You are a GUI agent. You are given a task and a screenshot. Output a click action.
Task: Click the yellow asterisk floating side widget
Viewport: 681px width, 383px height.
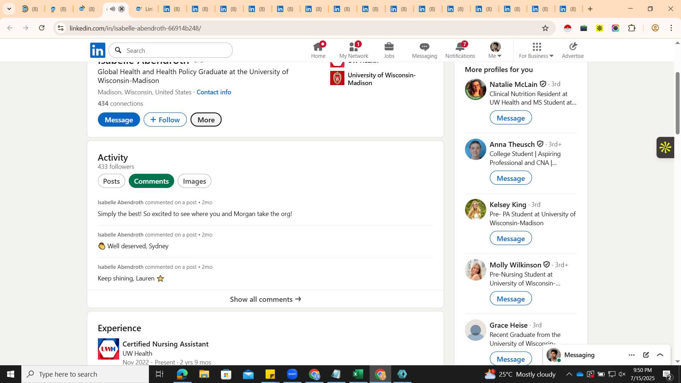(x=665, y=148)
